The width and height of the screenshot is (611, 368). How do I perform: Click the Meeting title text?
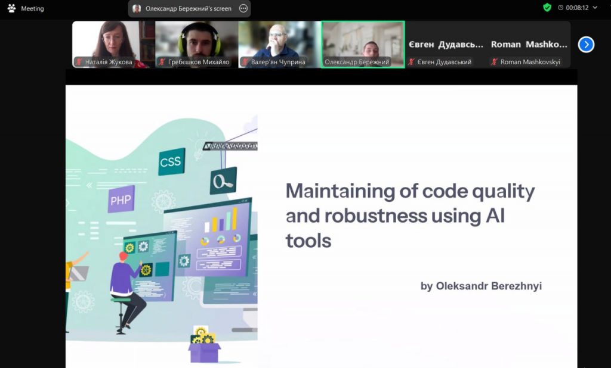pos(32,8)
